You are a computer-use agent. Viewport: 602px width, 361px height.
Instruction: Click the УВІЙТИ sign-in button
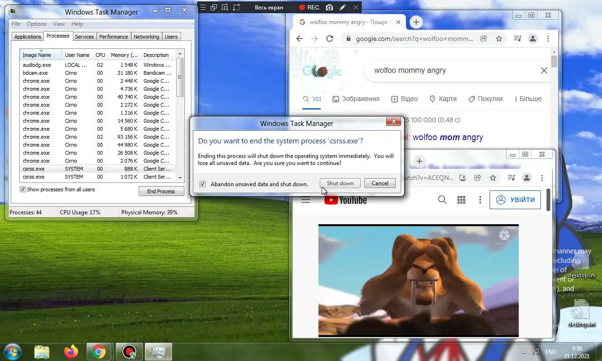(x=515, y=200)
